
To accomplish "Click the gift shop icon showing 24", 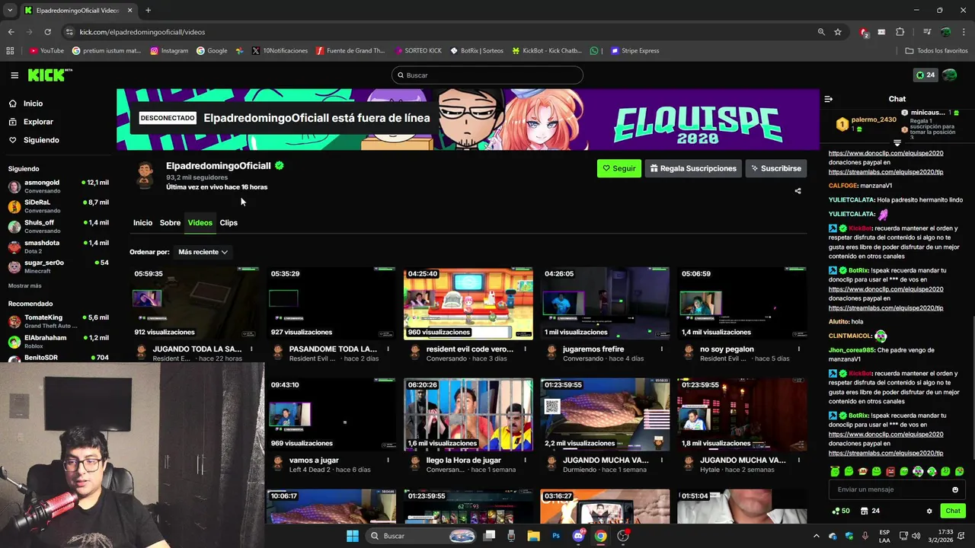I will pyautogui.click(x=870, y=511).
